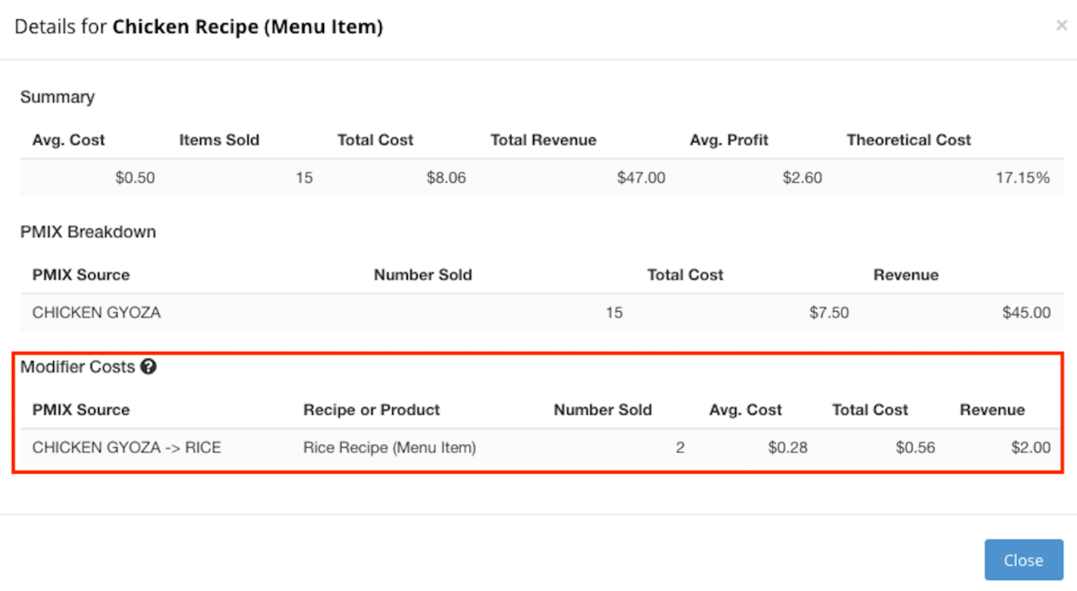The height and width of the screenshot is (591, 1077).
Task: Select the Summary section heading
Action: tap(57, 97)
